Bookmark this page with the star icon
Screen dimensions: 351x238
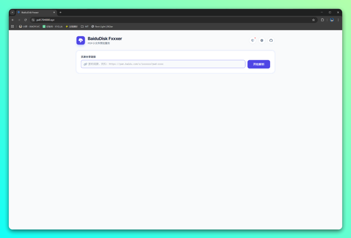(313, 20)
